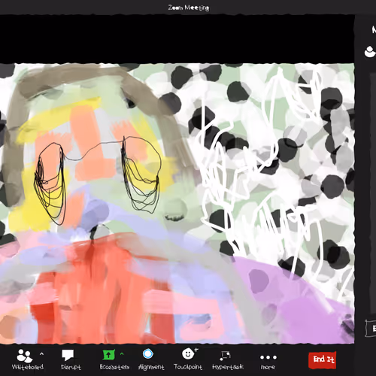Click the dark message area in right panel
The height and width of the screenshot is (376, 376).
coord(373,193)
